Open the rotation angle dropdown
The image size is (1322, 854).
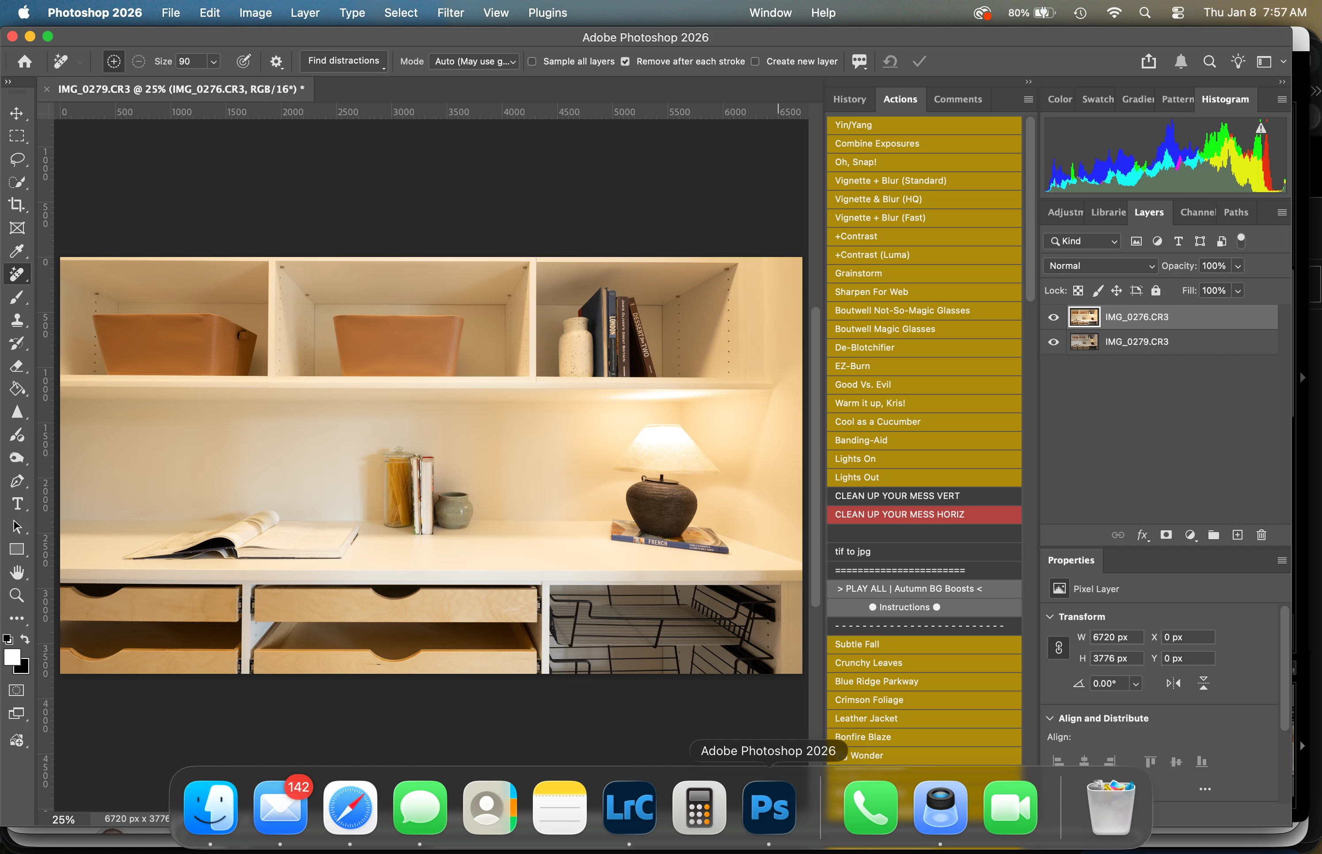pyautogui.click(x=1136, y=683)
